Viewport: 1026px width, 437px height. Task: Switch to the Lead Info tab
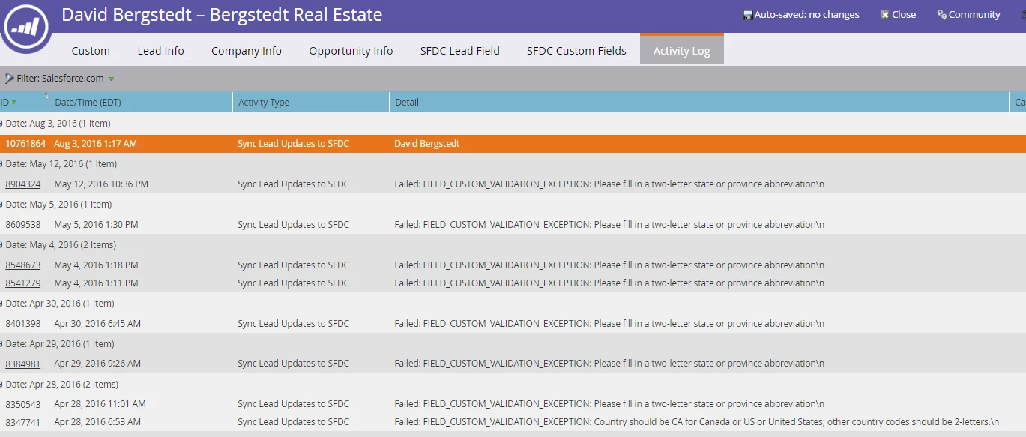(160, 51)
